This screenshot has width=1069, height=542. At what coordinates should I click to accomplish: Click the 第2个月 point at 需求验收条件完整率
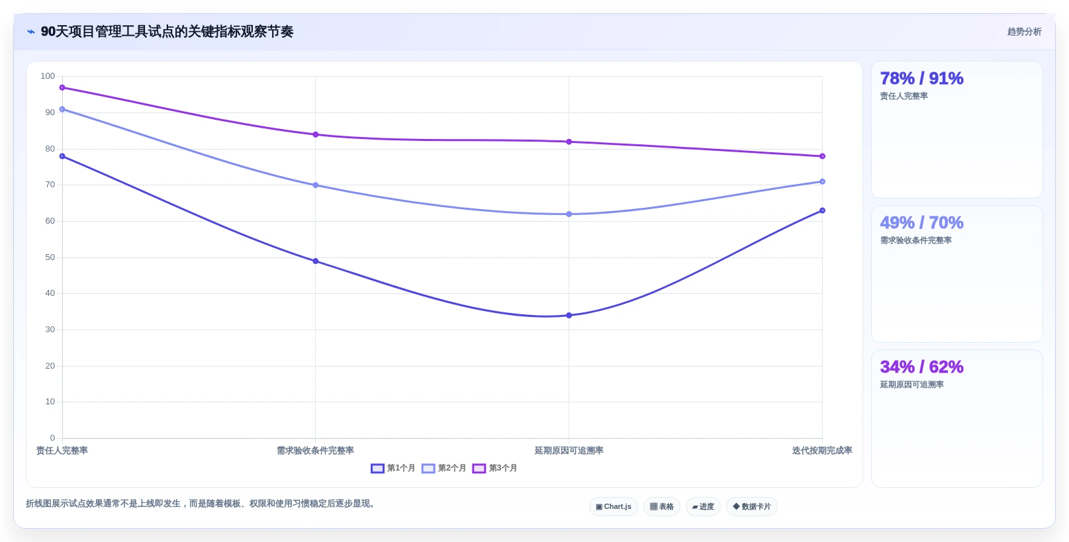coord(316,185)
